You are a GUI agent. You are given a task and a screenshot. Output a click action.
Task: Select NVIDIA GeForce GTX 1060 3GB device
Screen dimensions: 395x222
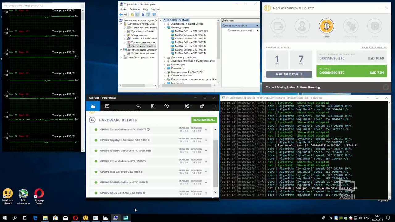pyautogui.click(x=191, y=31)
